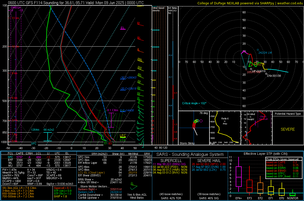This screenshot has width=304, height=201.
Task: Click the 'SigSvr = 51030 m3/s3' value
Action: [60, 184]
